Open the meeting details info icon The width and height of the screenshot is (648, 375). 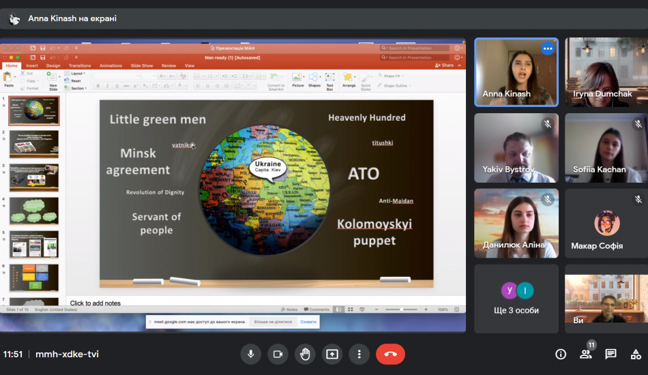(x=561, y=354)
